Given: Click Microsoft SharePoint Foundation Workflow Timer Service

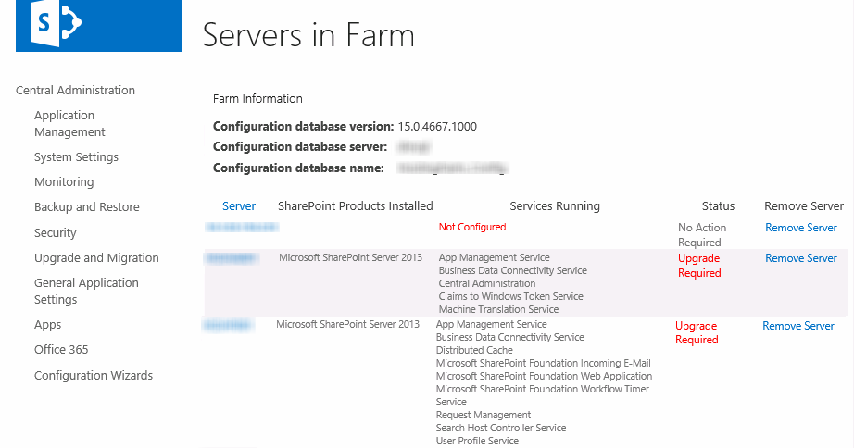Looking at the screenshot, I should click(x=543, y=395).
